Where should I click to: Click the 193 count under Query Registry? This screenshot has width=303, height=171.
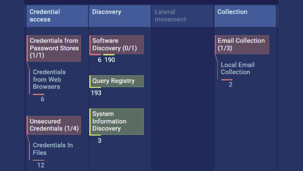96,93
